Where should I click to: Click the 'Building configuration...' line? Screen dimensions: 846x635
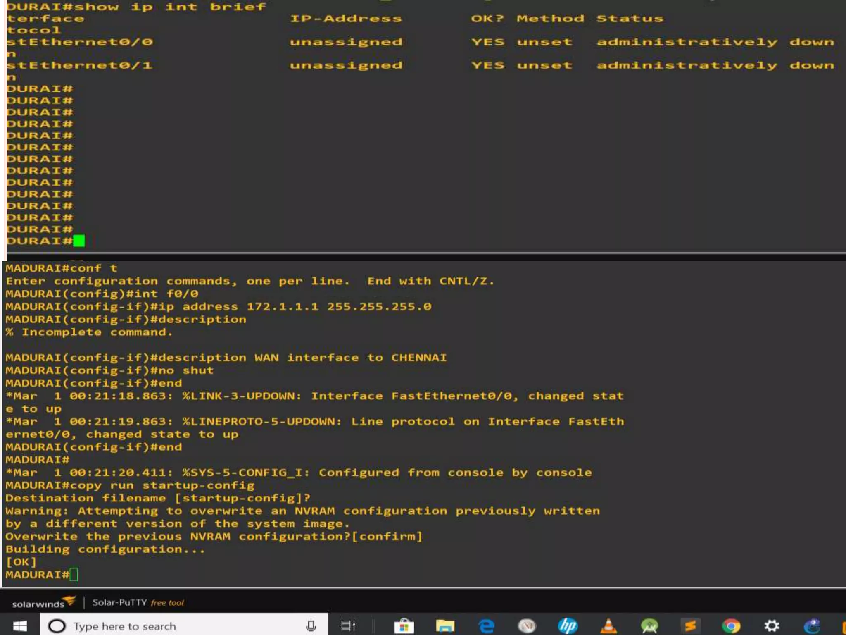105,549
